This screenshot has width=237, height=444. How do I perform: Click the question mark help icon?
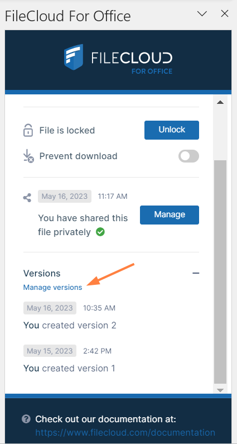point(26,419)
